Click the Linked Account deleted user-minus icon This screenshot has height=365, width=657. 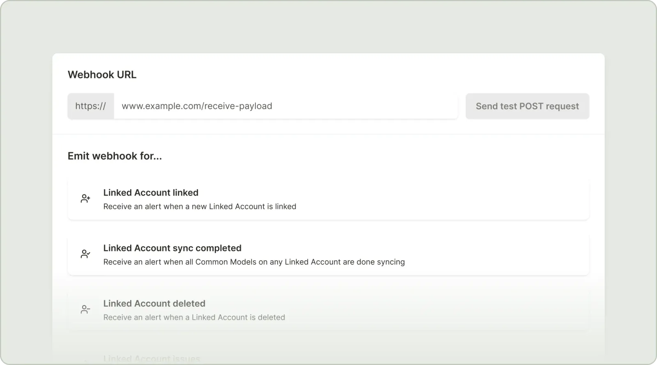click(85, 310)
